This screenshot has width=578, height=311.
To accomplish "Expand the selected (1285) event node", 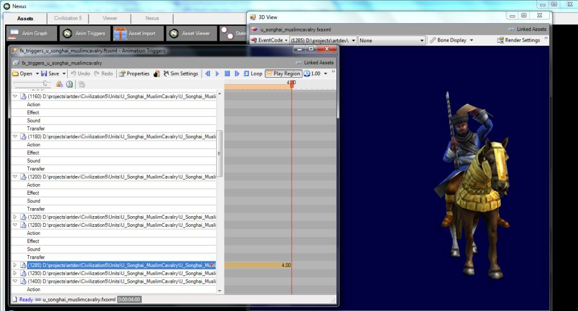I will click(15, 265).
